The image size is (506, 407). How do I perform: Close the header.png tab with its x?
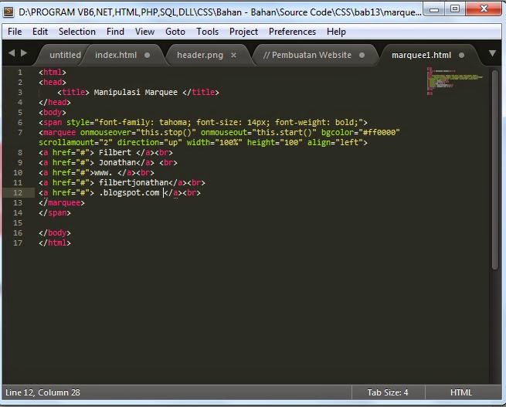233,56
